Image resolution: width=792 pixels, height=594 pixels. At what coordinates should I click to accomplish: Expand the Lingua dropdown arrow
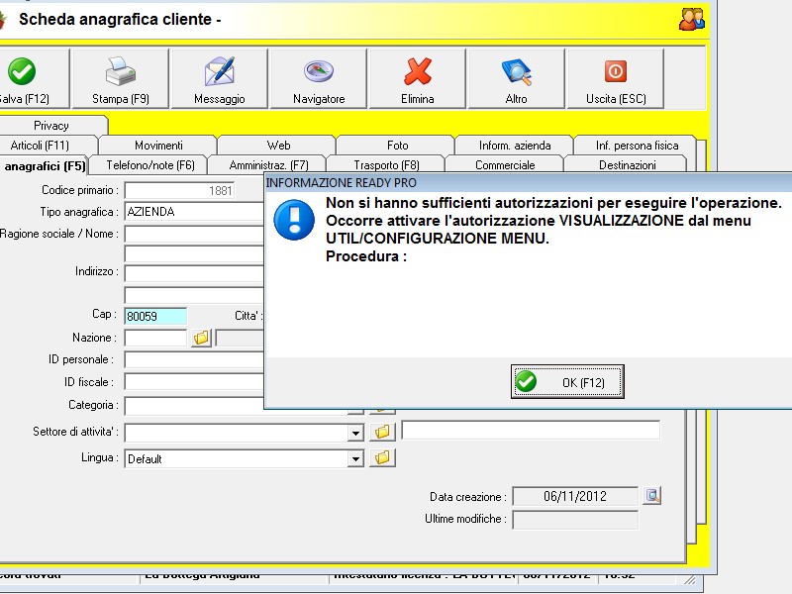[355, 459]
